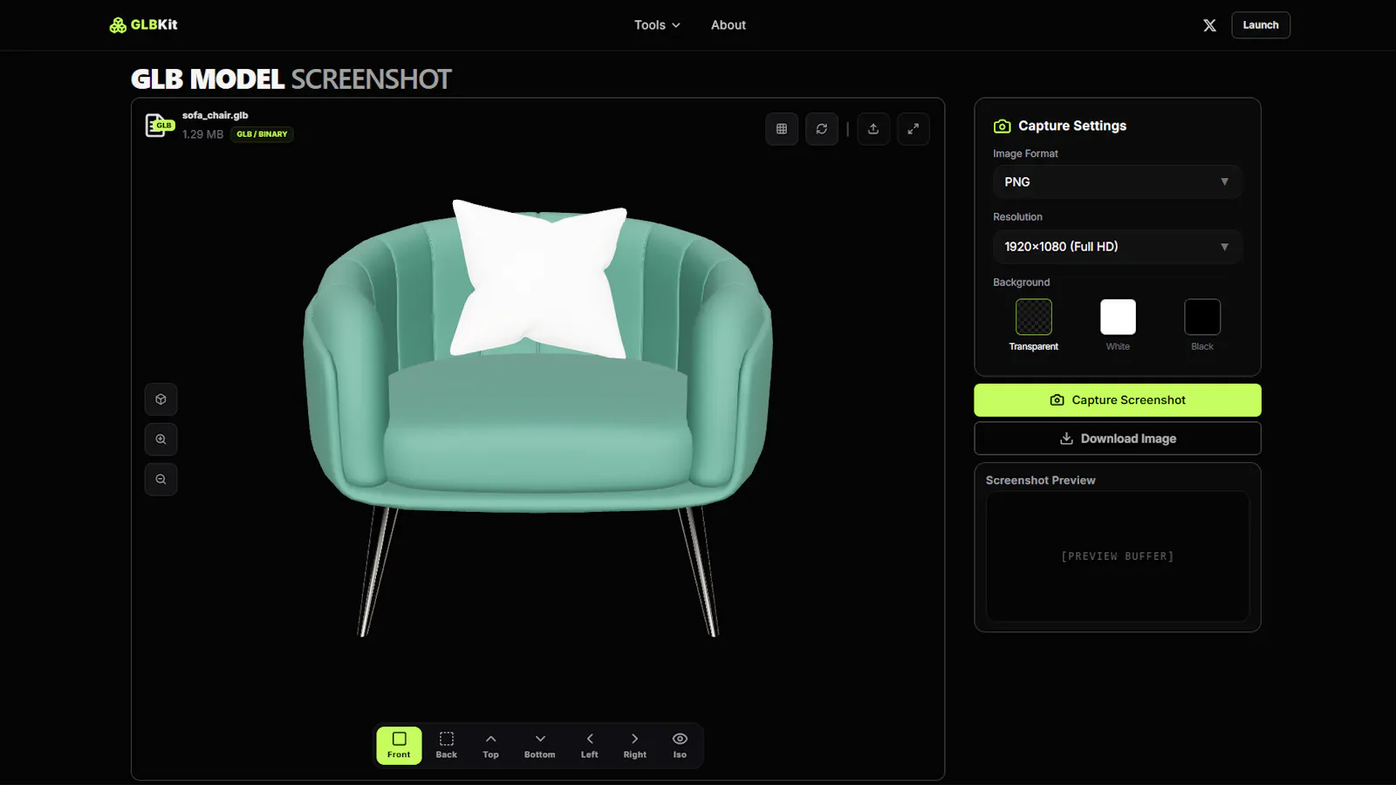This screenshot has width=1396, height=785.
Task: Click Capture Screenshot button
Action: click(x=1118, y=400)
